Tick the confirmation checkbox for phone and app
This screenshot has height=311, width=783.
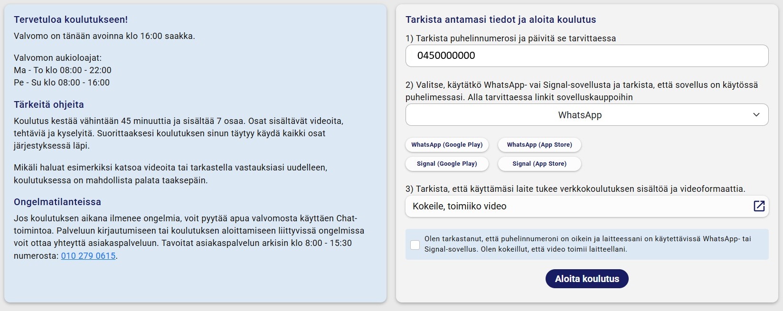pyautogui.click(x=415, y=245)
